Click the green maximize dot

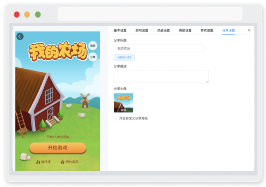click(x=38, y=15)
